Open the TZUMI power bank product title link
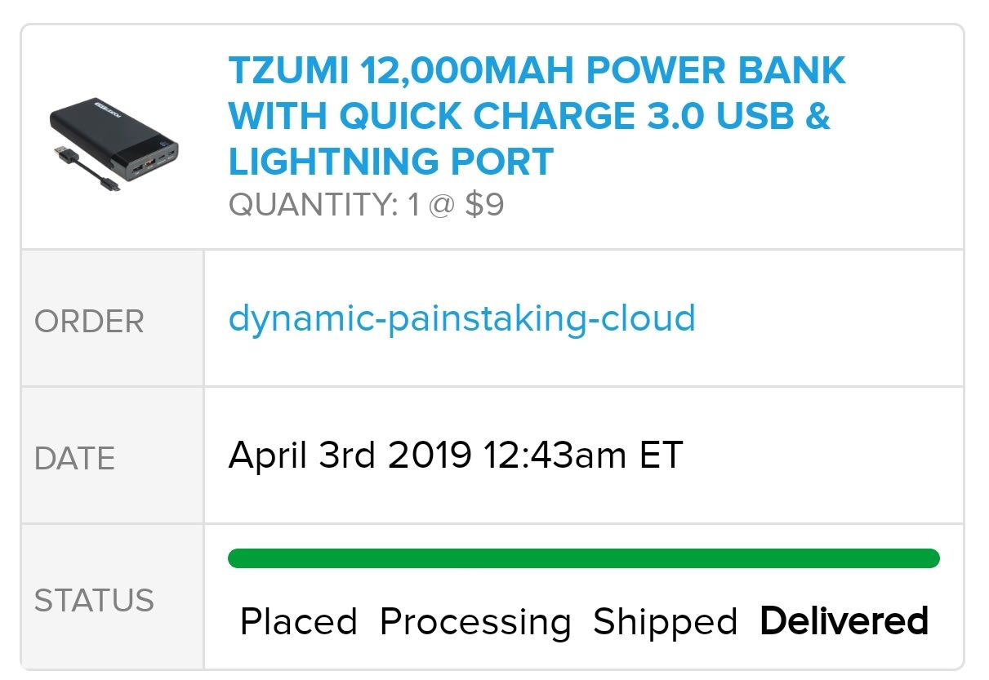 click(x=536, y=116)
